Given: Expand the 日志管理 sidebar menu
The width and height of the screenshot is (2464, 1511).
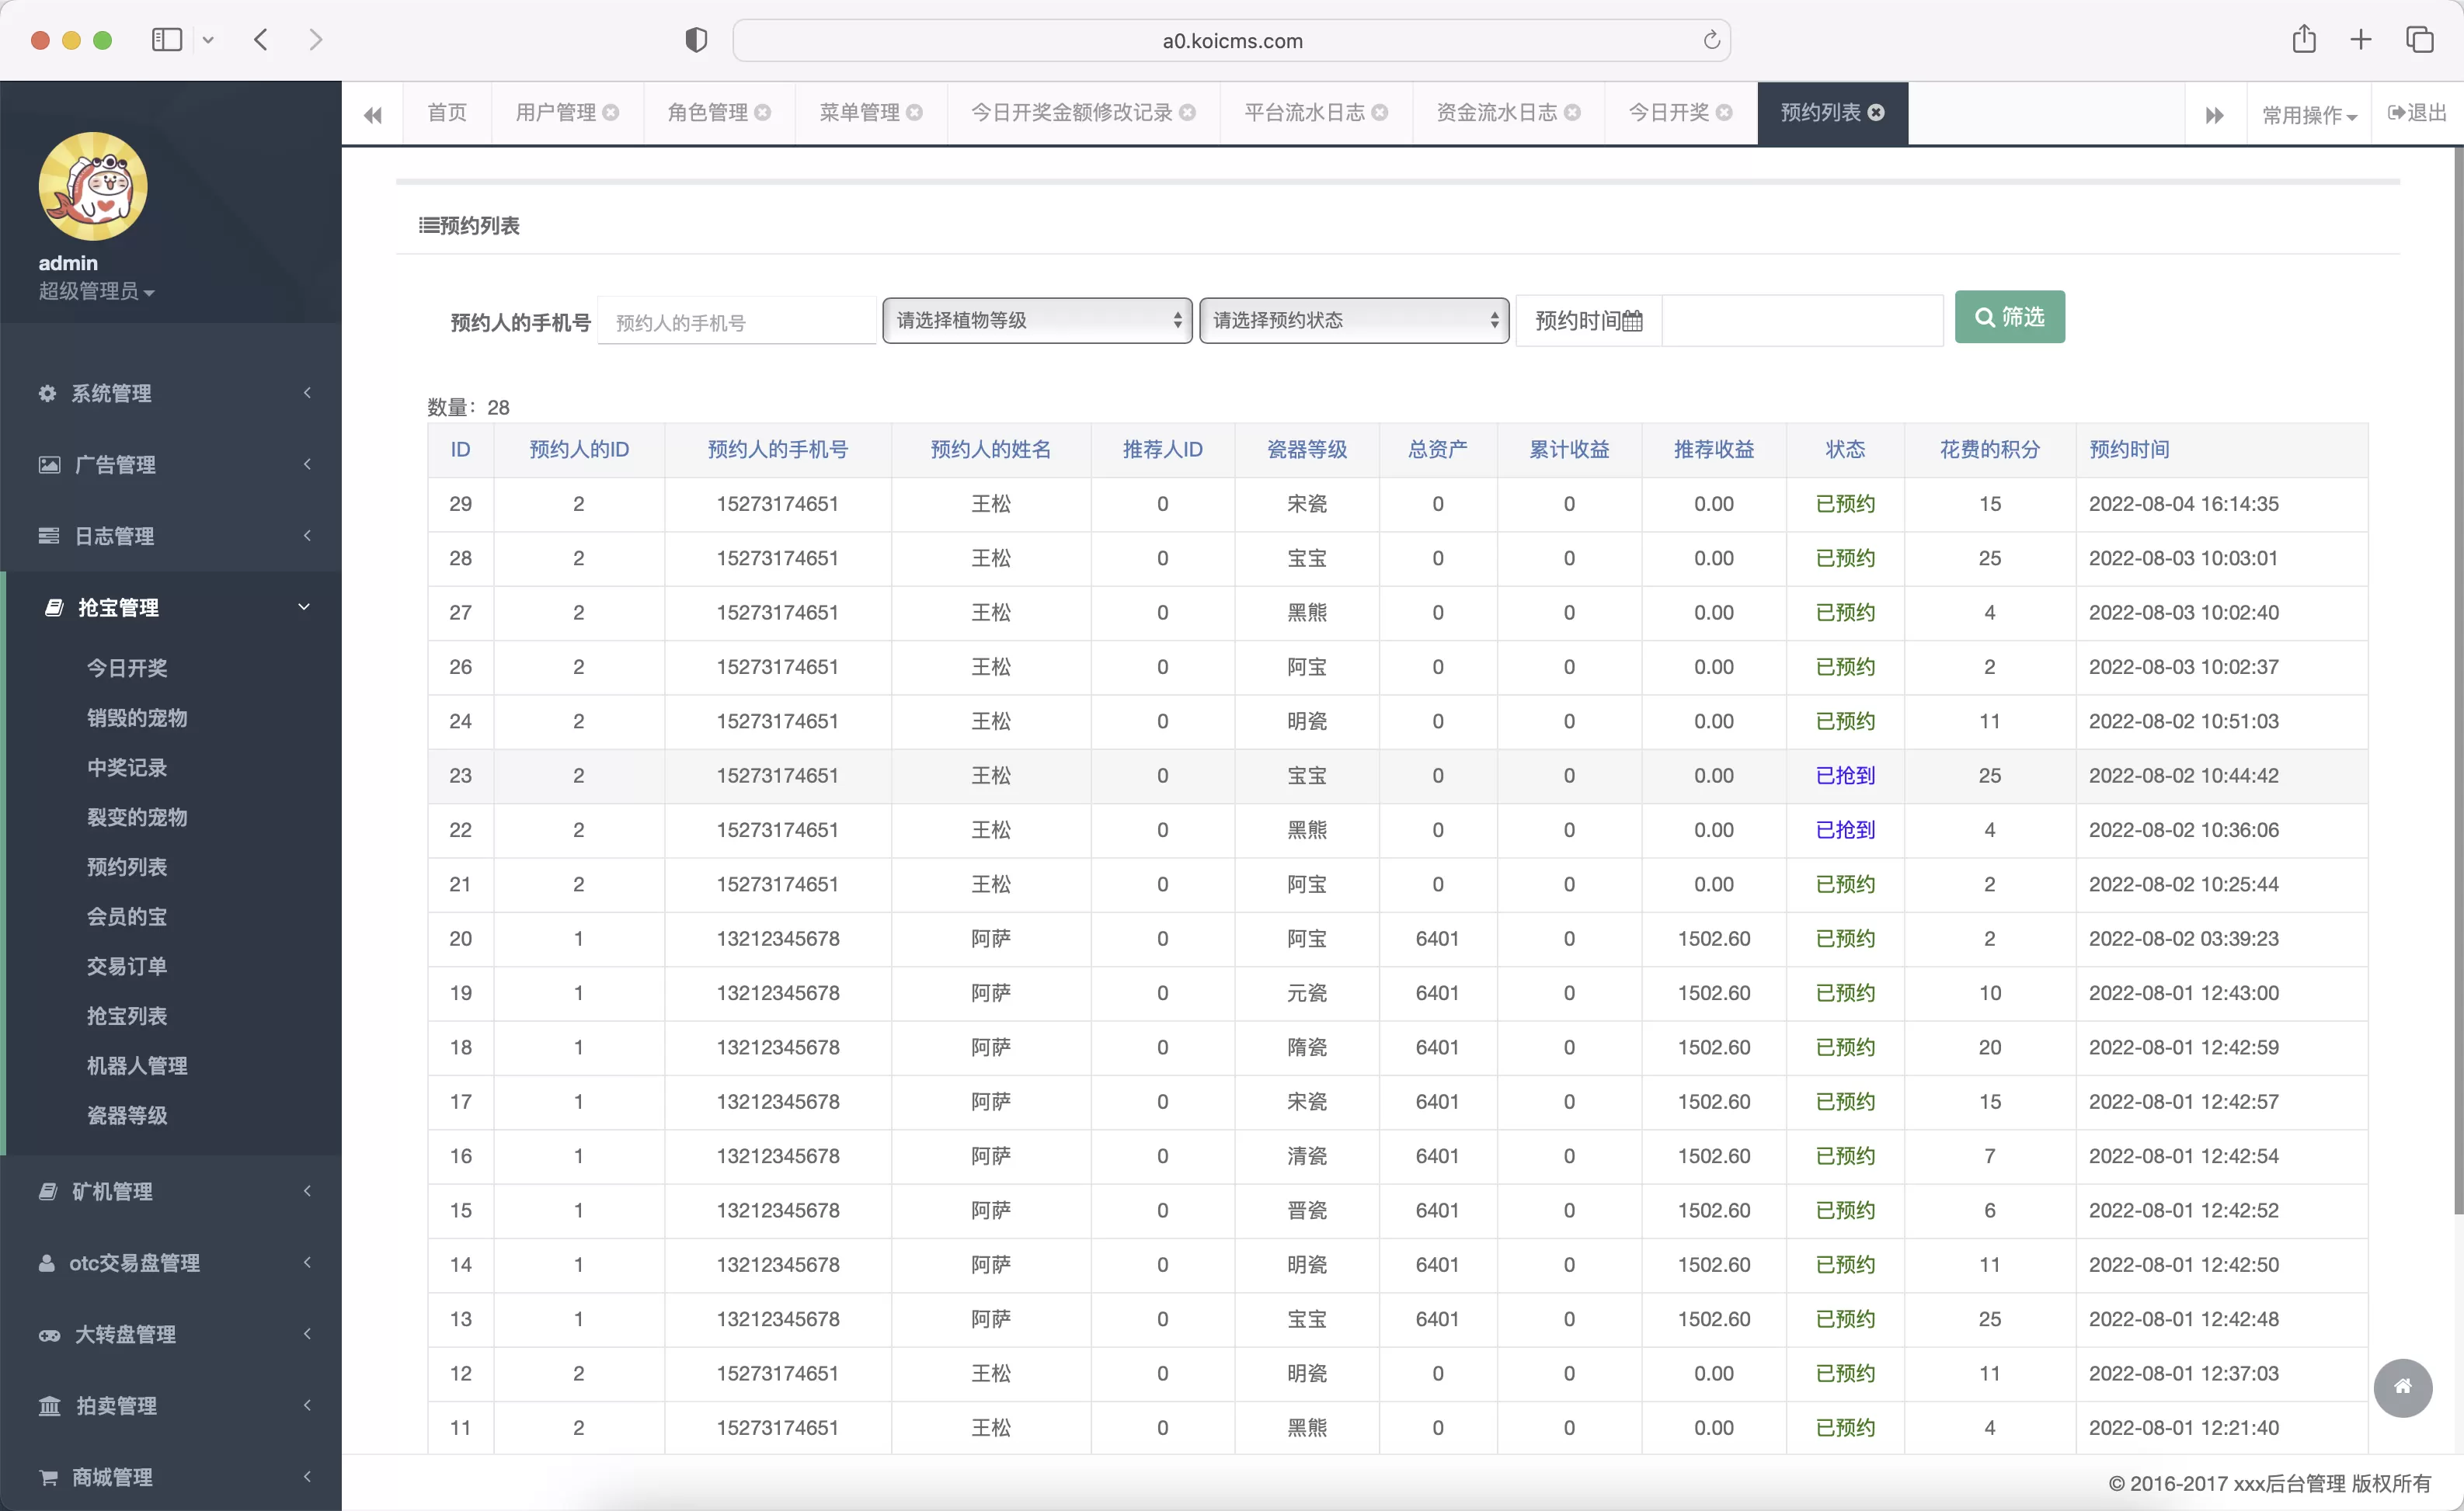Looking at the screenshot, I should [x=171, y=537].
